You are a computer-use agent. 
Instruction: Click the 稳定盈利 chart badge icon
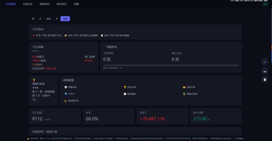point(125,94)
